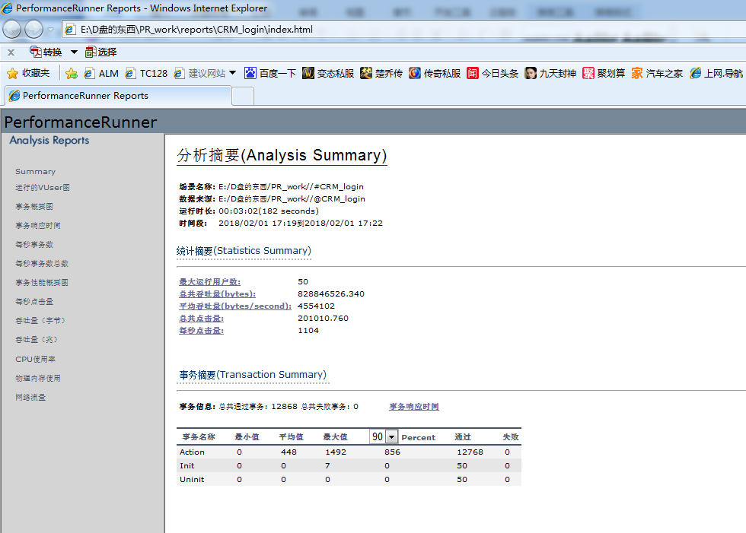Expand the 建议网站 dropdown arrow

[233, 73]
